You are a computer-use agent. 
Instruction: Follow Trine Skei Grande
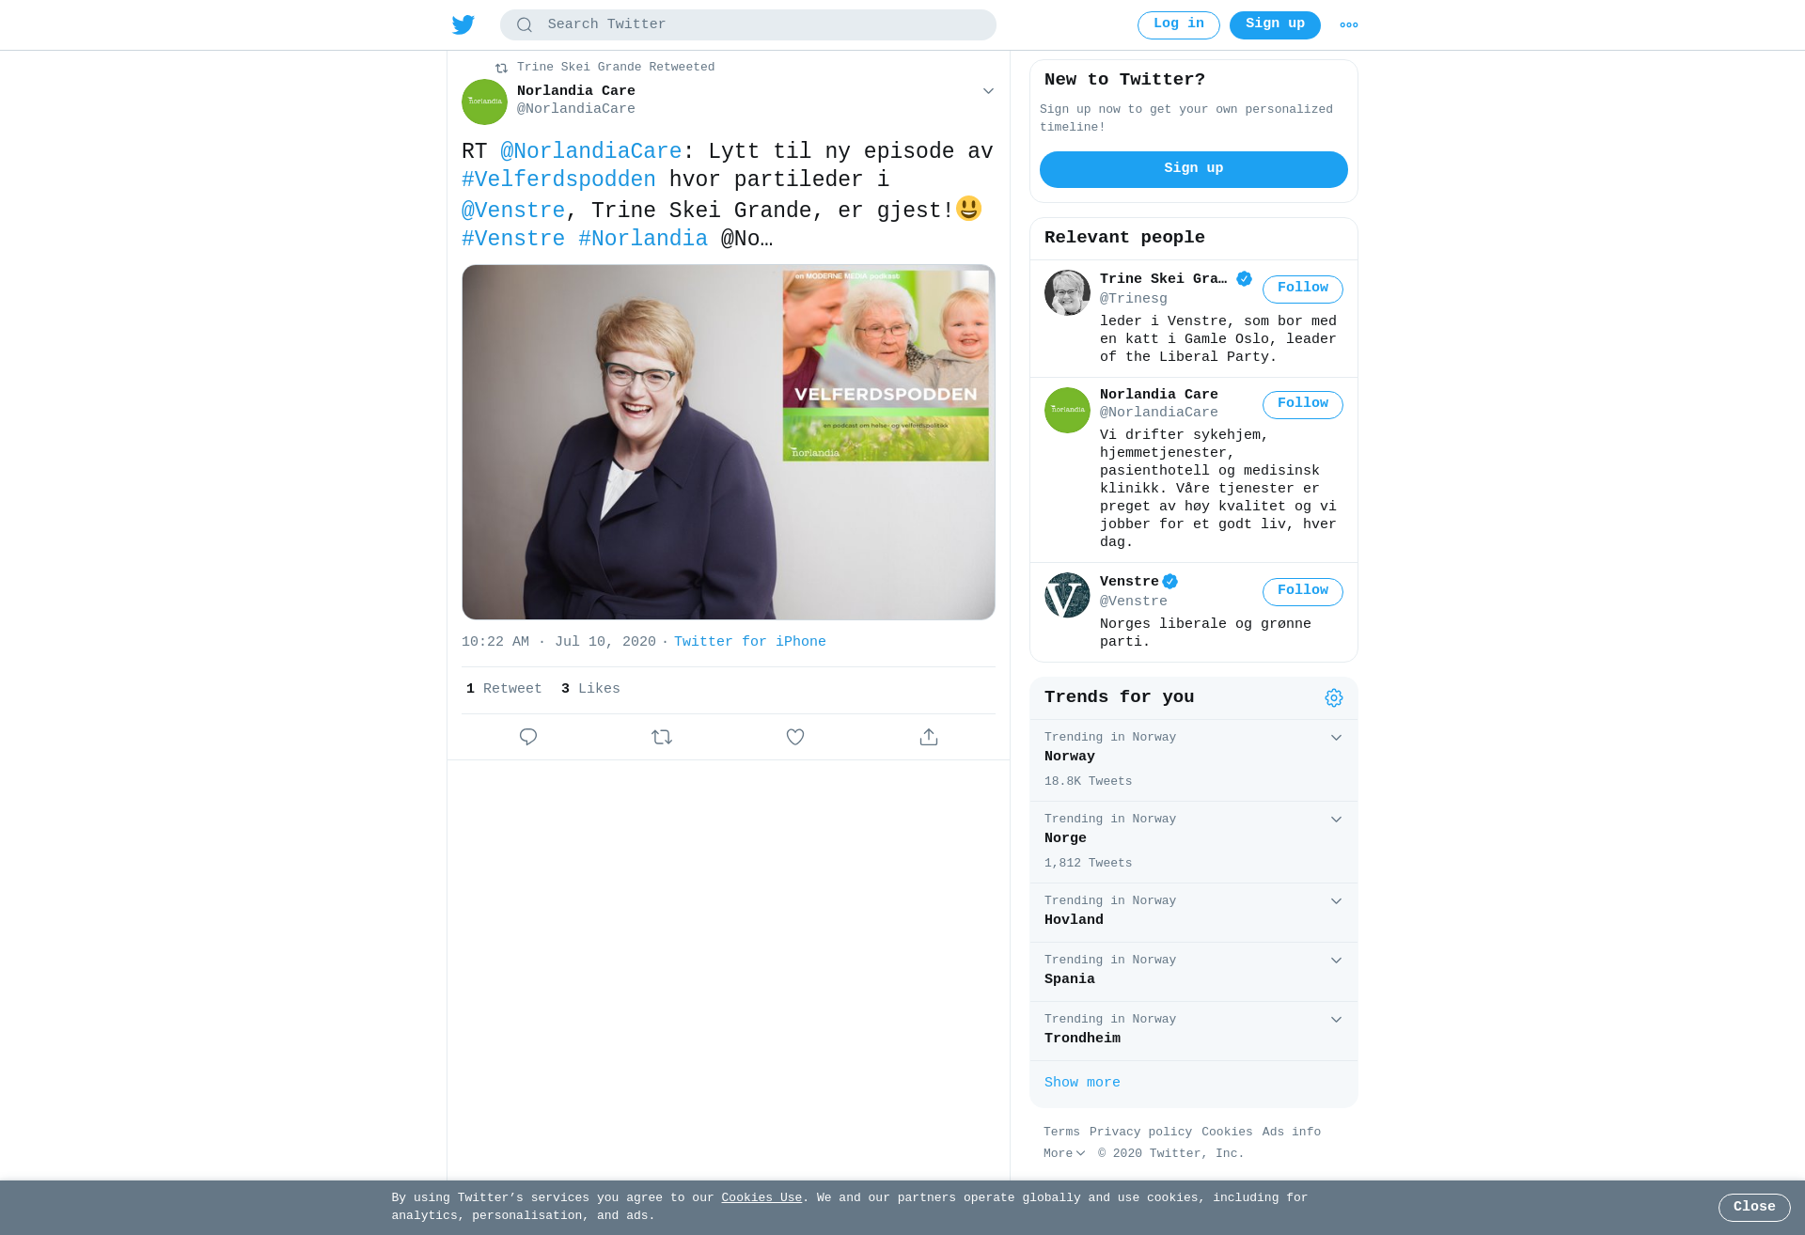tap(1303, 289)
